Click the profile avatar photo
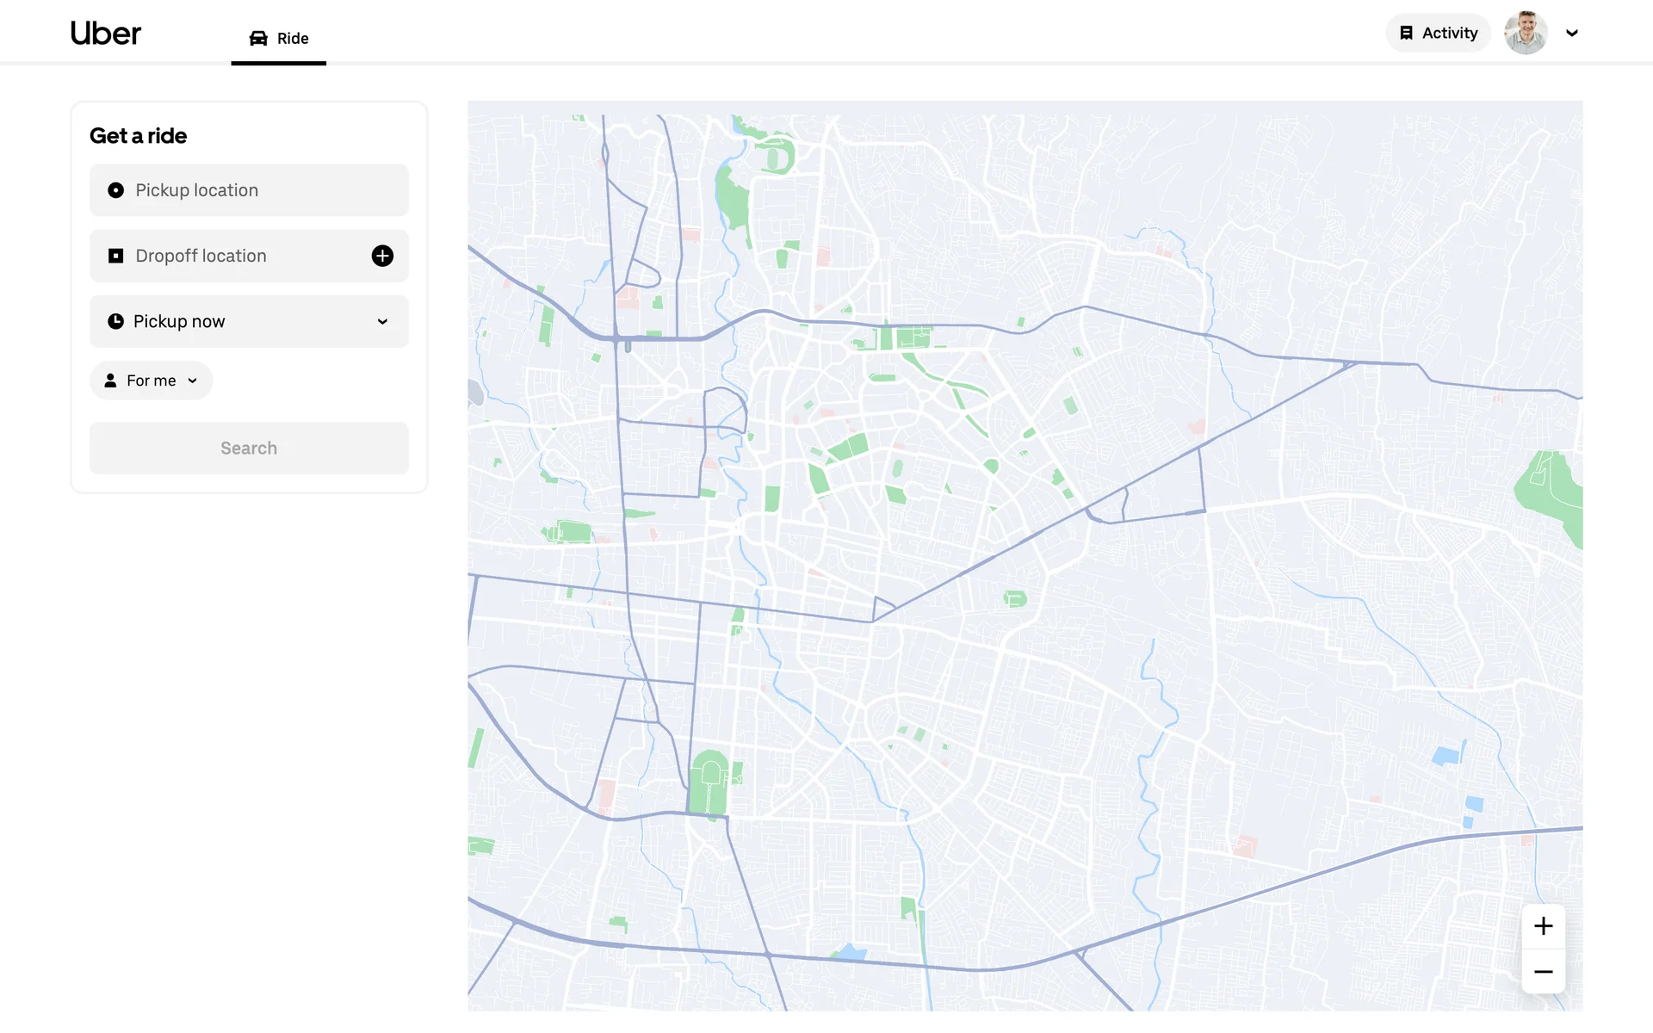This screenshot has width=1653, height=1033. coord(1526,33)
